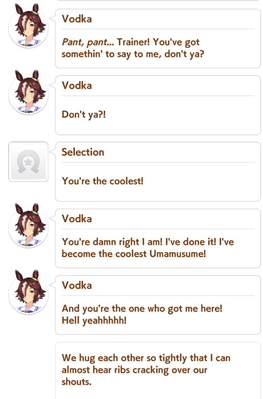
Task: Tap Vodka's portrait beside the "Pant, pant..." message
Action: [28, 25]
